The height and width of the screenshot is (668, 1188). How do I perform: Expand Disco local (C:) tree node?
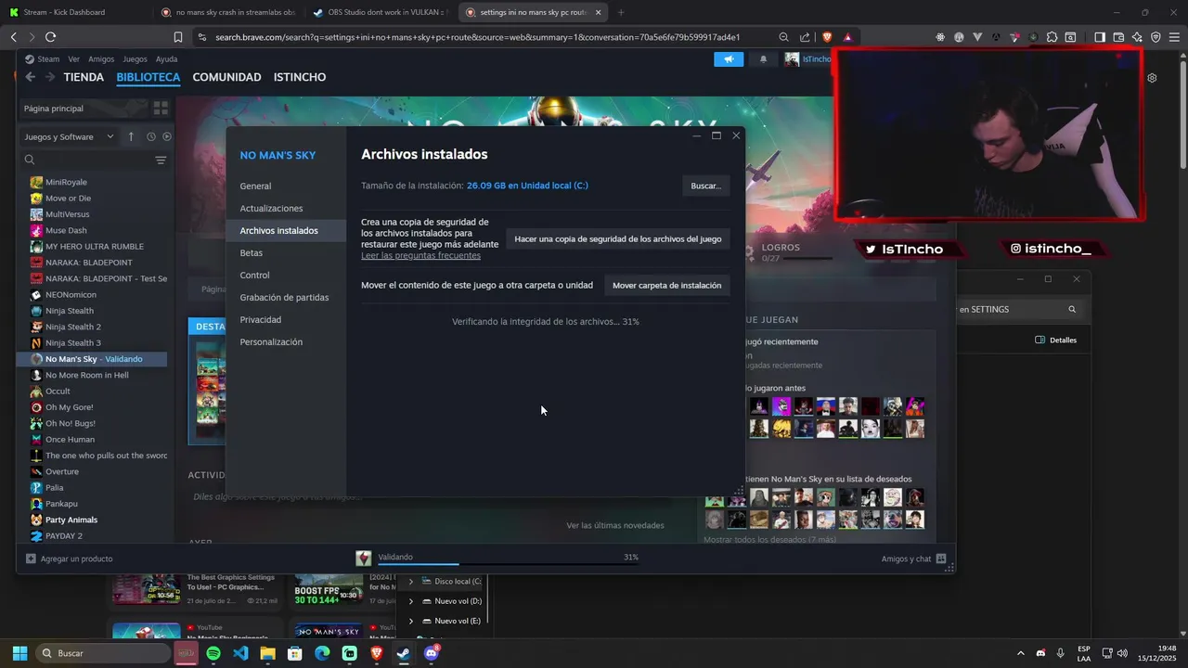click(x=411, y=582)
